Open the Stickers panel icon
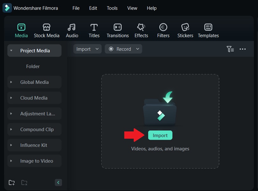Viewport: 258px width, 191px height. pyautogui.click(x=185, y=27)
